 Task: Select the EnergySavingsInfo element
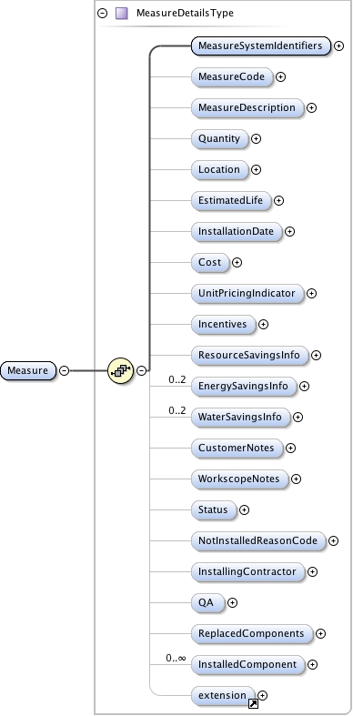[244, 387]
